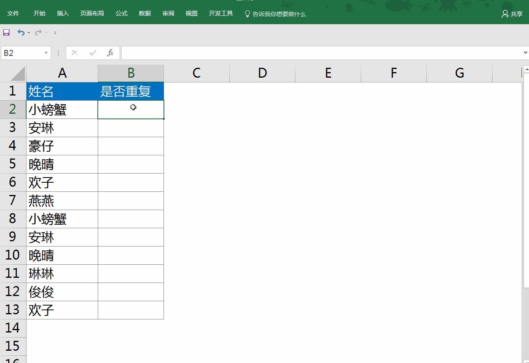Click the Select All corner button
The height and width of the screenshot is (363, 529).
[x=13, y=73]
